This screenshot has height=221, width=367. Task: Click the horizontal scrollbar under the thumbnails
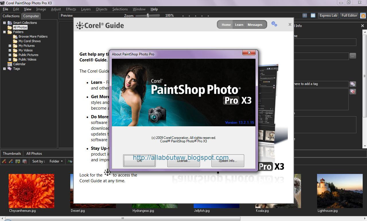point(123,219)
